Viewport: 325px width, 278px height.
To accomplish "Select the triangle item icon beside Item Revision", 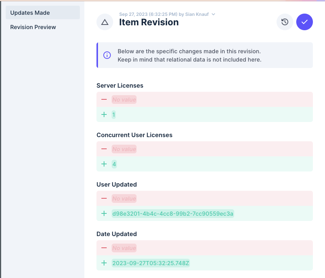I will (x=105, y=22).
